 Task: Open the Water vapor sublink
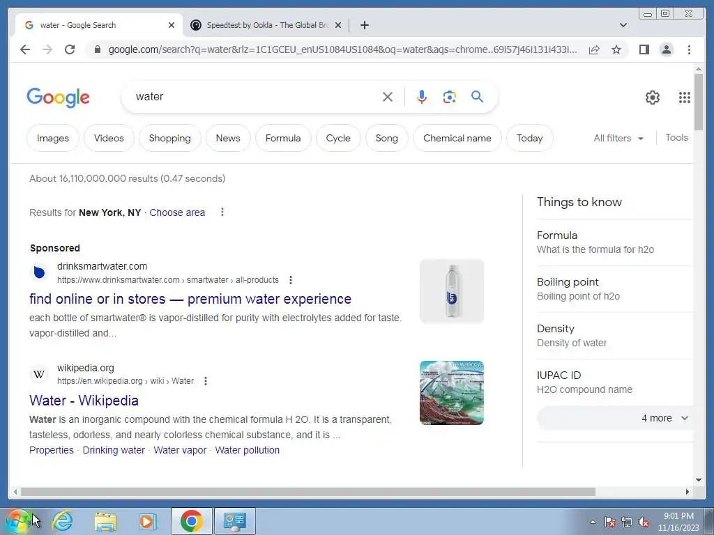coord(180,450)
